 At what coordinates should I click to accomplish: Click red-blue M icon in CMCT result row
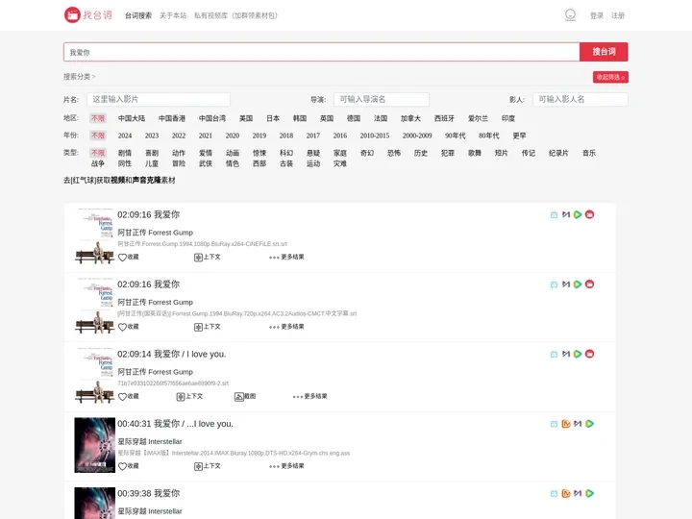click(566, 284)
